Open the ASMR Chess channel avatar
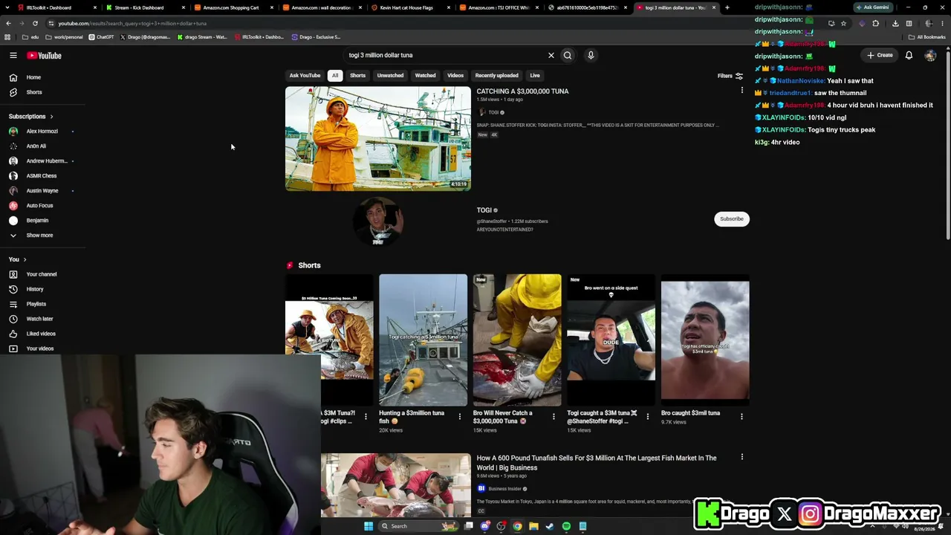Viewport: 951px width, 535px height. pos(13,176)
